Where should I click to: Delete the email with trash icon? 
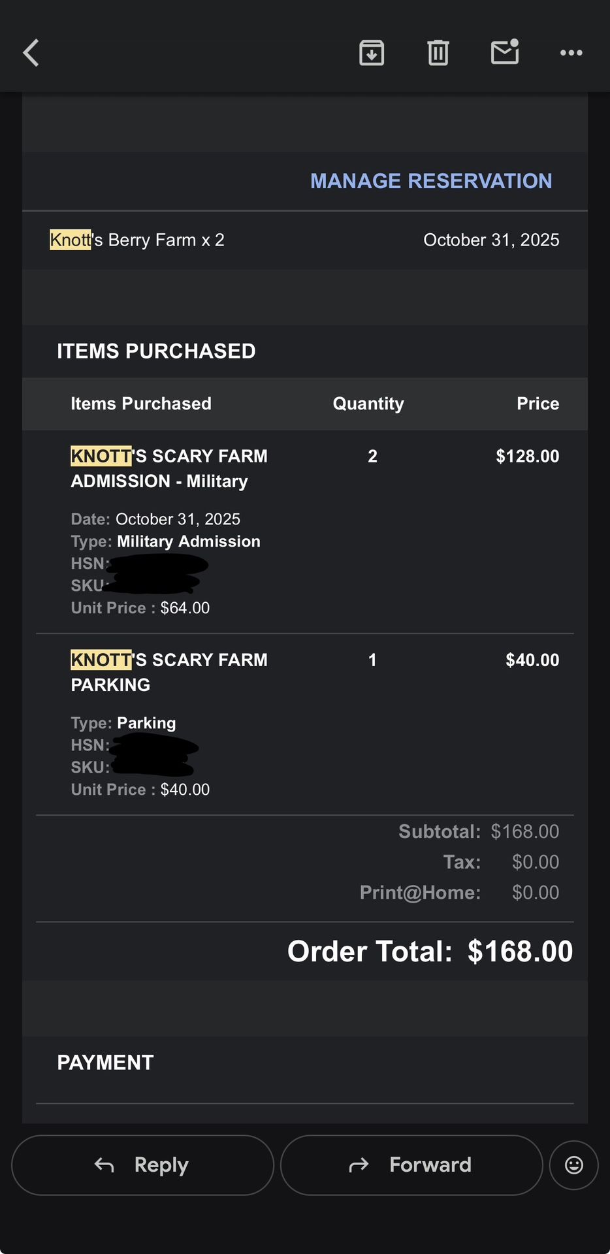click(x=438, y=53)
